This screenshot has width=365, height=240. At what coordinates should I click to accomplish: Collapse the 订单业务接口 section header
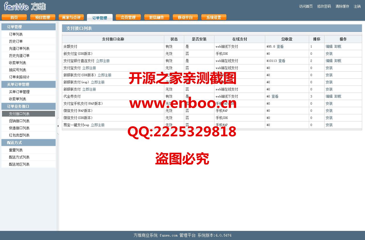(x=29, y=106)
